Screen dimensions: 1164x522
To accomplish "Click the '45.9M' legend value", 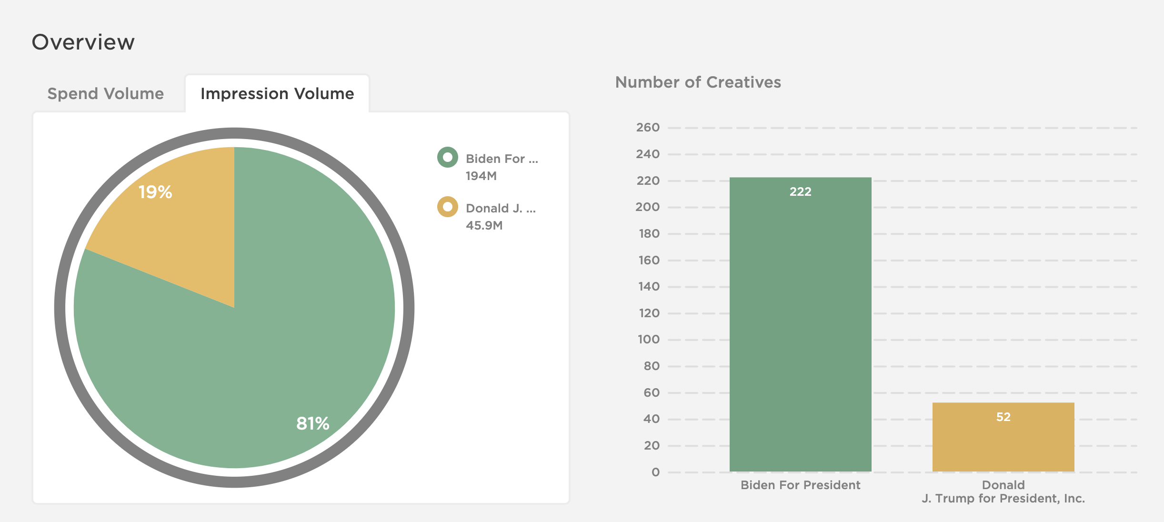I will 484,225.
